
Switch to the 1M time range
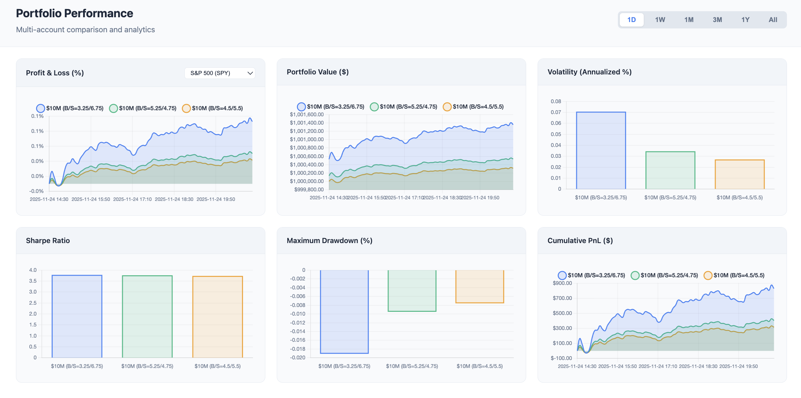688,19
